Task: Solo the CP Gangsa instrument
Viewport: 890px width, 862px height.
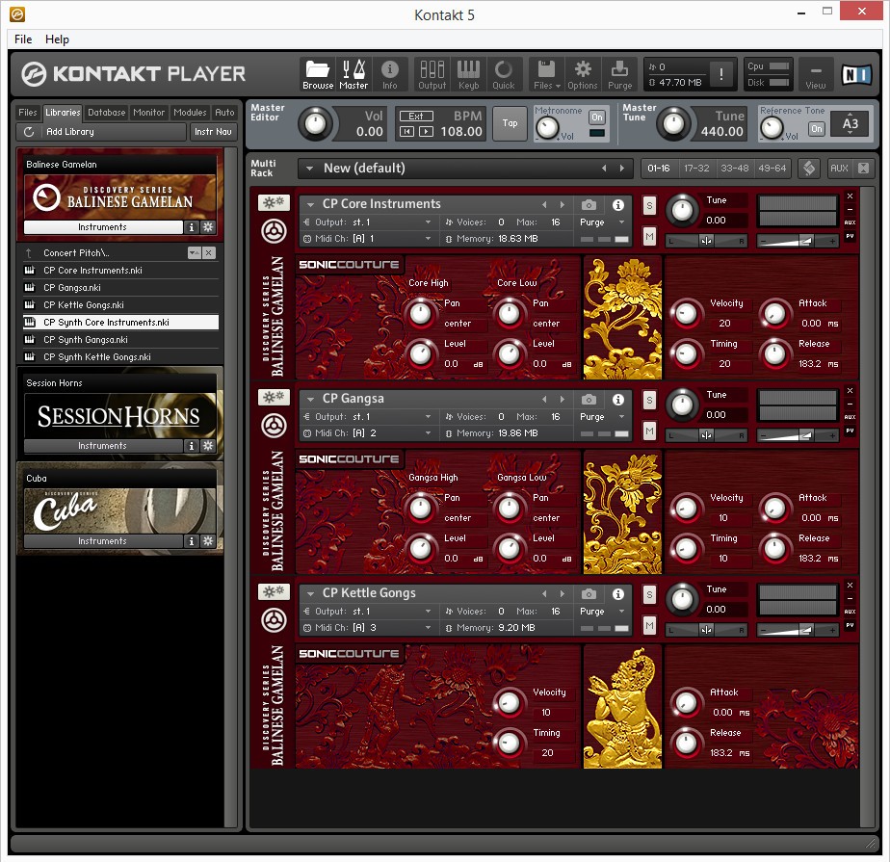Action: click(649, 400)
